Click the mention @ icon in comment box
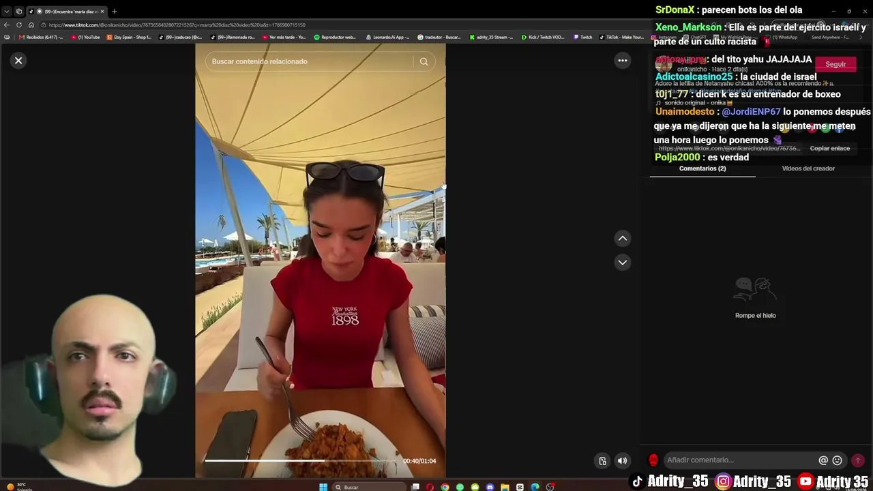Screen dimensions: 873x491 pos(823,460)
